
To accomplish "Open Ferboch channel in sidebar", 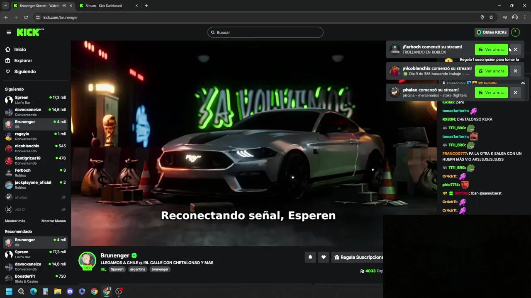I will 35,173.
